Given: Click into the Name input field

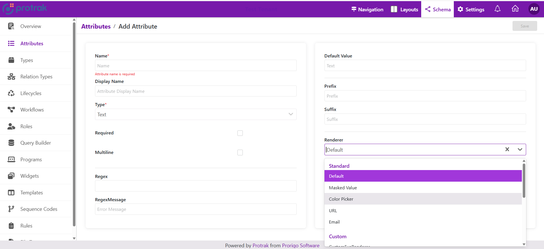Looking at the screenshot, I should pyautogui.click(x=195, y=66).
